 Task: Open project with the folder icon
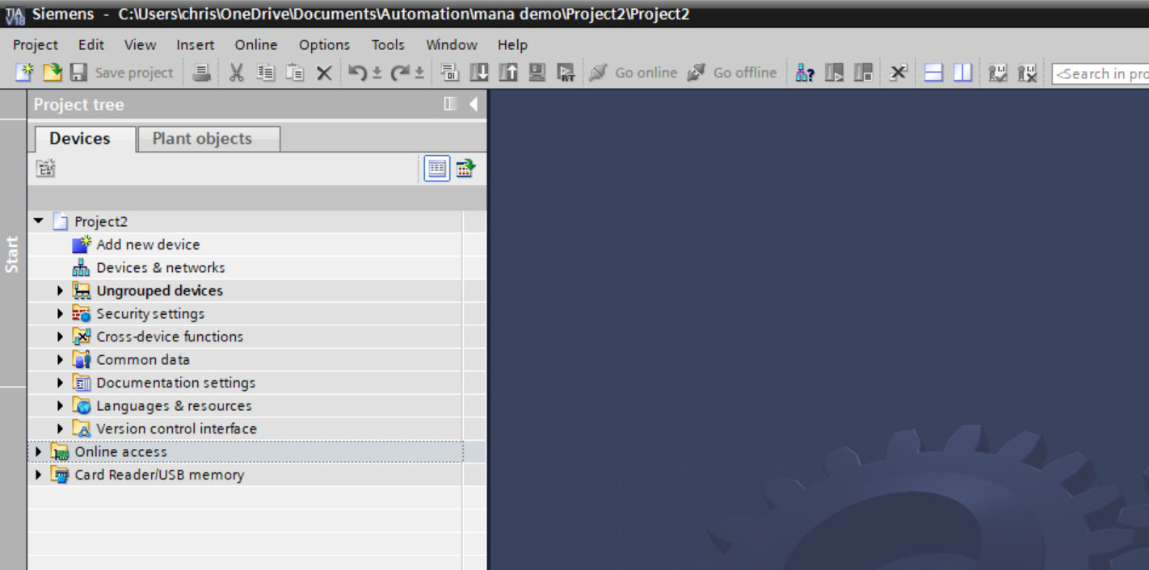point(52,73)
